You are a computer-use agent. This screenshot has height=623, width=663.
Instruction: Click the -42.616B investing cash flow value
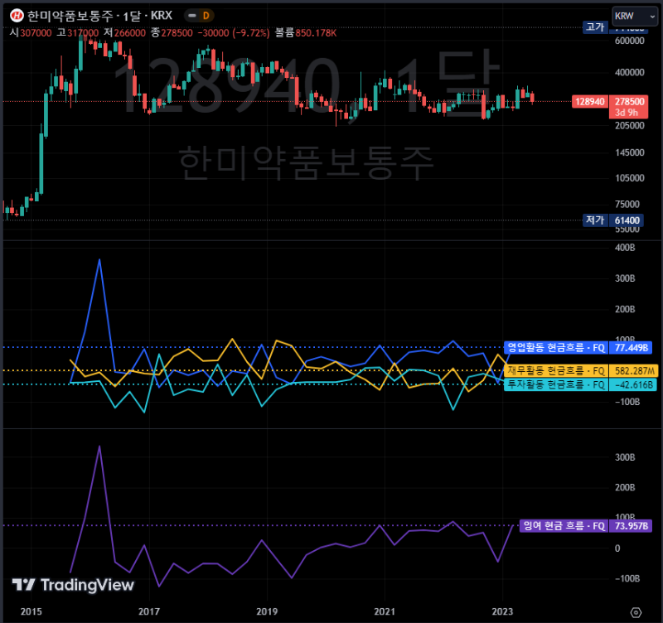(633, 384)
